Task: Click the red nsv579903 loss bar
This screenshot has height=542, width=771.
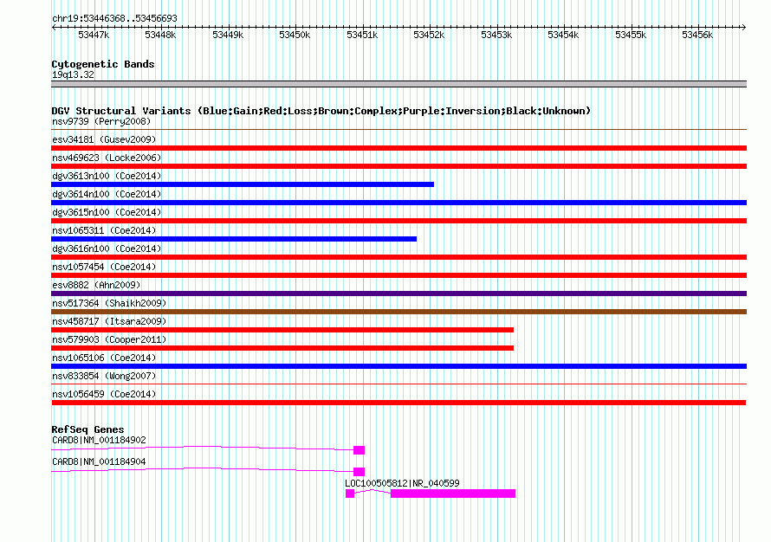Action: 282,348
